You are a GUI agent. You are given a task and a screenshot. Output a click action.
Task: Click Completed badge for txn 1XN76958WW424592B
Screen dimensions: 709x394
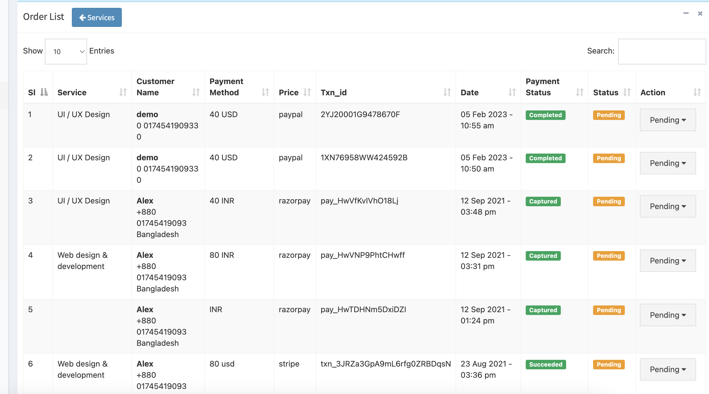(545, 158)
